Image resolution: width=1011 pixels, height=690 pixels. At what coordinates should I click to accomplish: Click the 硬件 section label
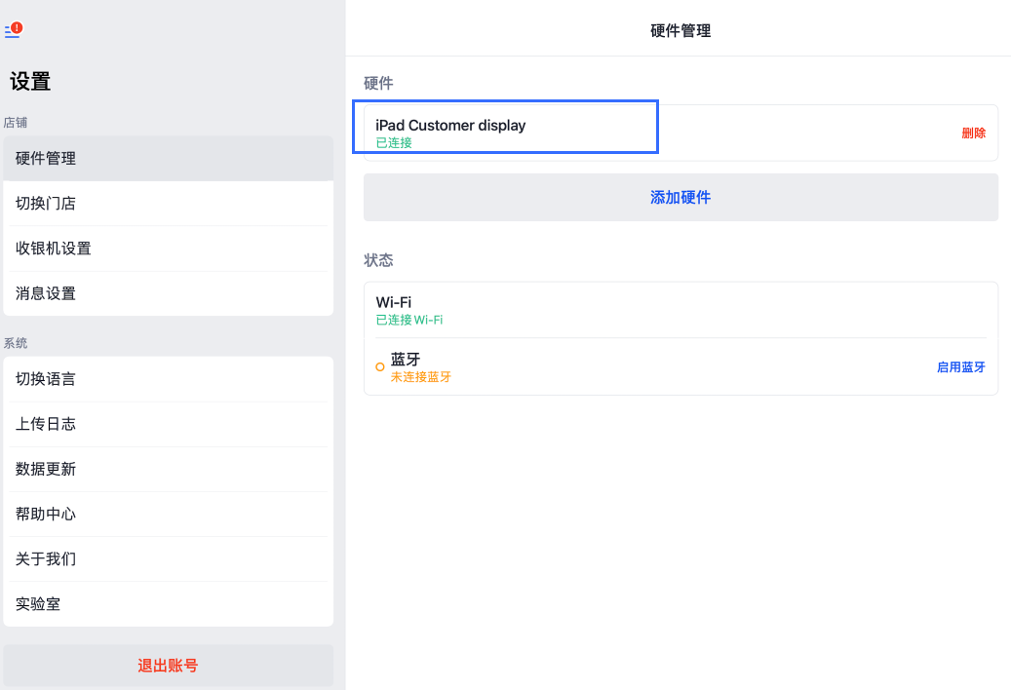pos(378,83)
